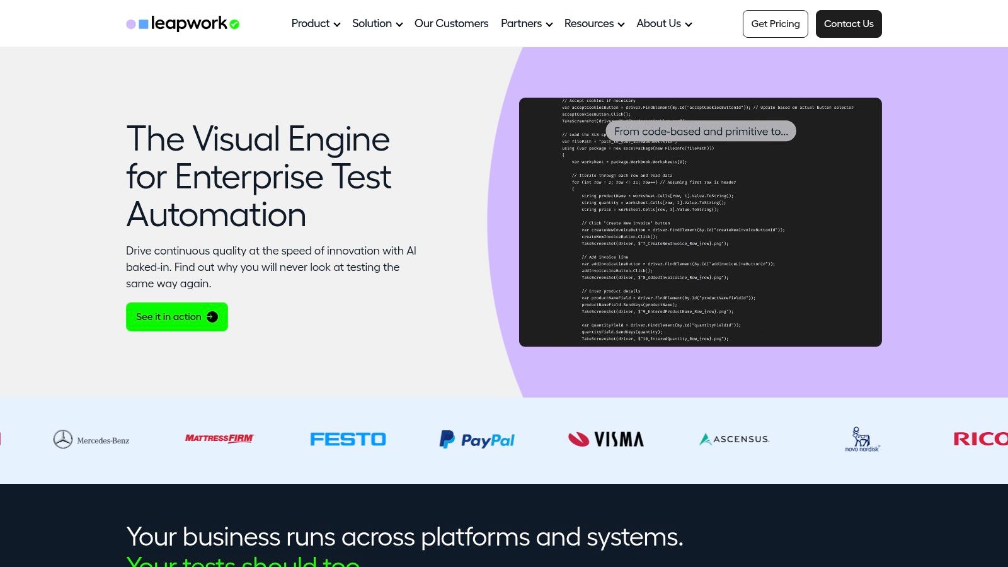Go to Our Customers page

coord(451,23)
